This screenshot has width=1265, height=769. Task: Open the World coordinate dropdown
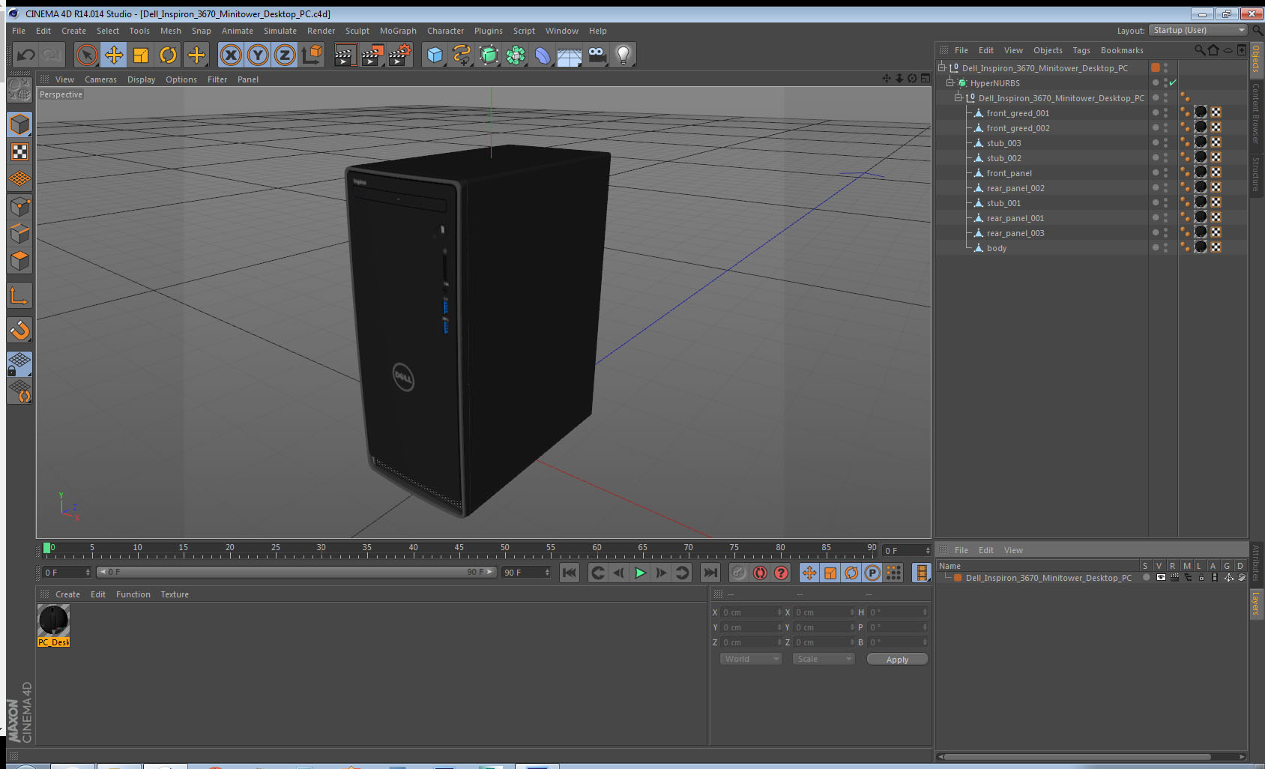750,659
